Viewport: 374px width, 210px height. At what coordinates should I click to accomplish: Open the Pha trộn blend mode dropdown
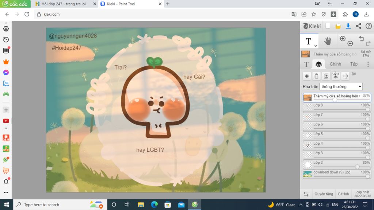pyautogui.click(x=341, y=87)
